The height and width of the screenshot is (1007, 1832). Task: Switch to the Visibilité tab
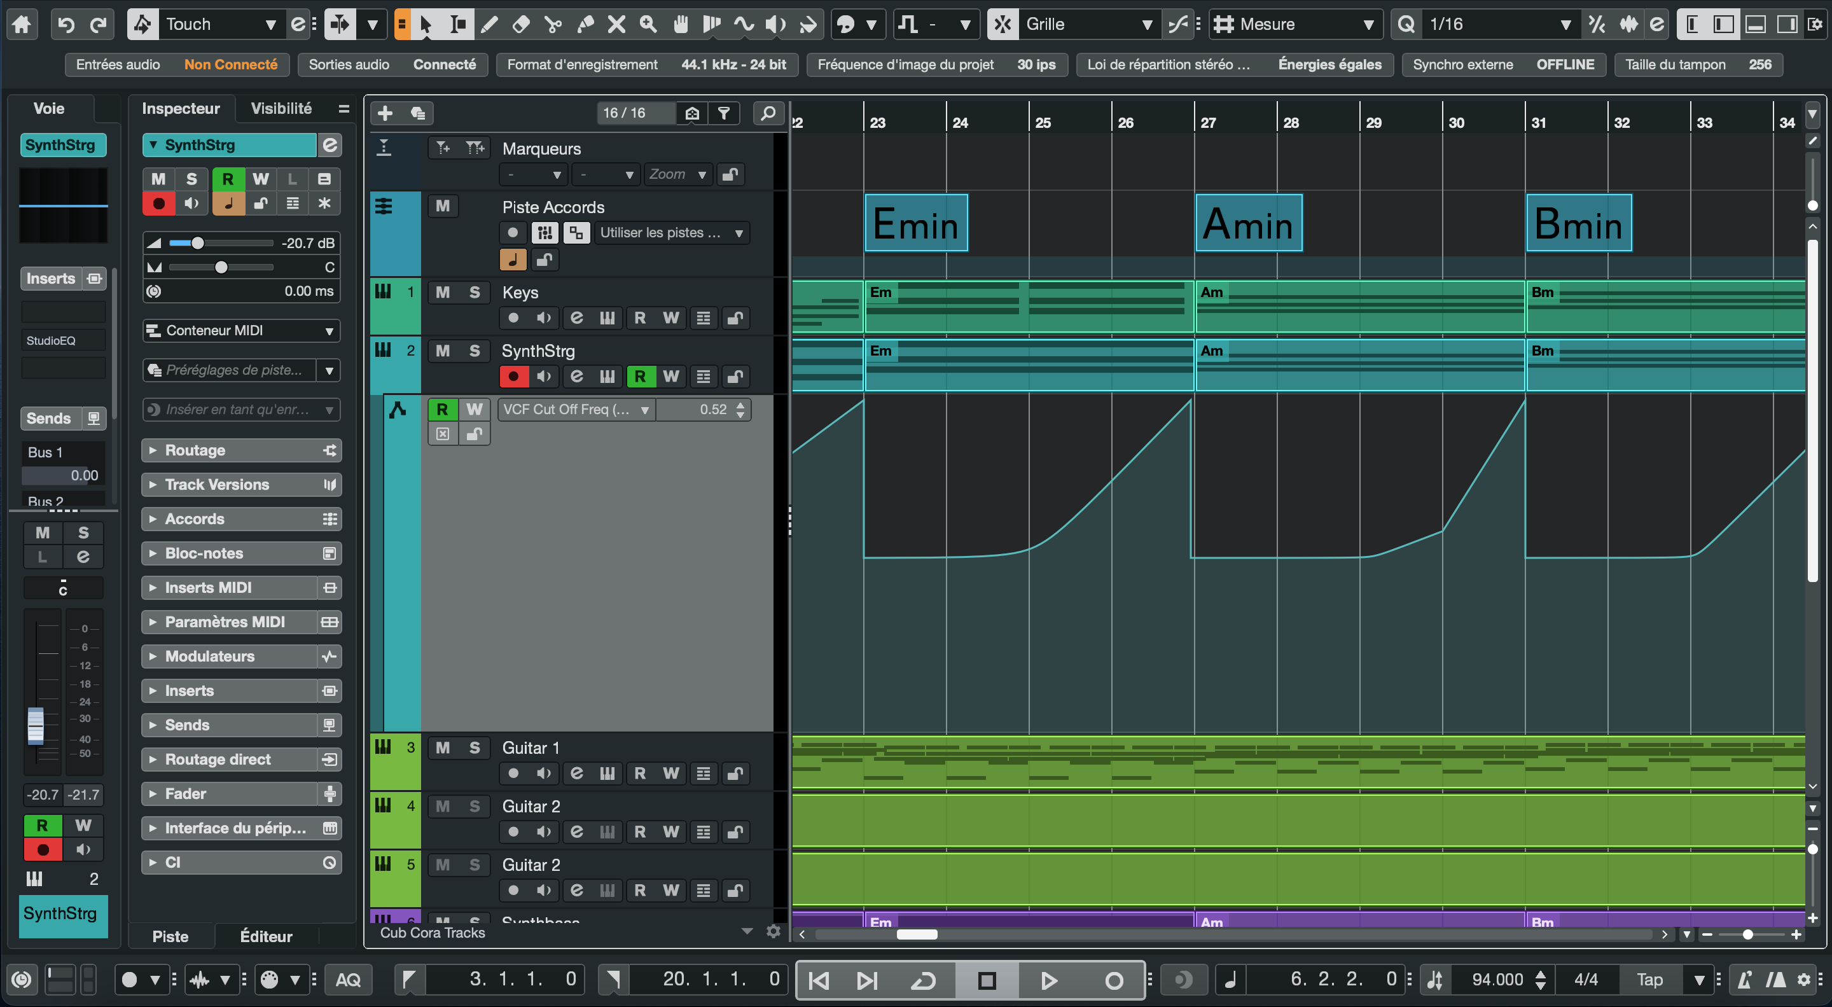click(x=281, y=108)
